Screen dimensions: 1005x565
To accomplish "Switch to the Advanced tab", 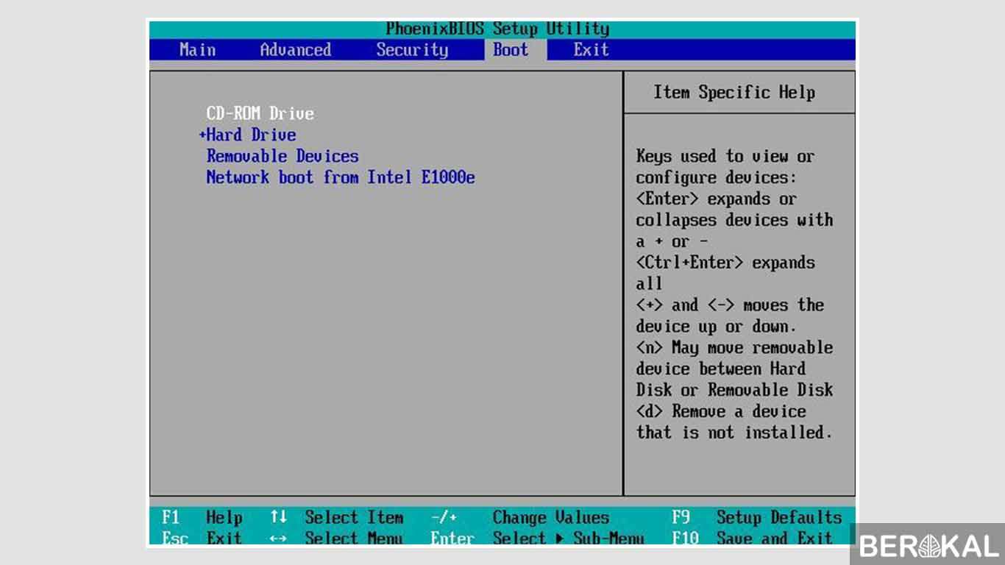I will [x=296, y=50].
